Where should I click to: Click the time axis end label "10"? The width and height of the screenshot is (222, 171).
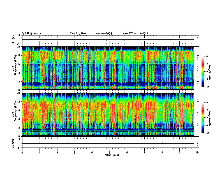pos(197,153)
